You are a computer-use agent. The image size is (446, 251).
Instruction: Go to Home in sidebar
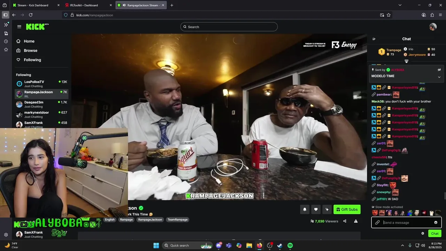point(29,41)
